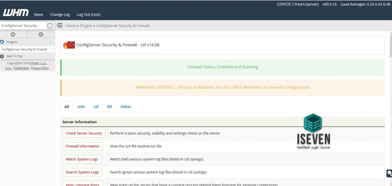Open ConfigServer Security & Firewall breadcrumb link
This screenshot has width=392, height=186.
(x=123, y=26)
